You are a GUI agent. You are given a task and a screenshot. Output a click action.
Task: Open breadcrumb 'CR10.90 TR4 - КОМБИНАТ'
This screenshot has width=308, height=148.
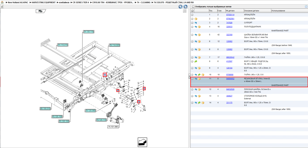click(113, 2)
